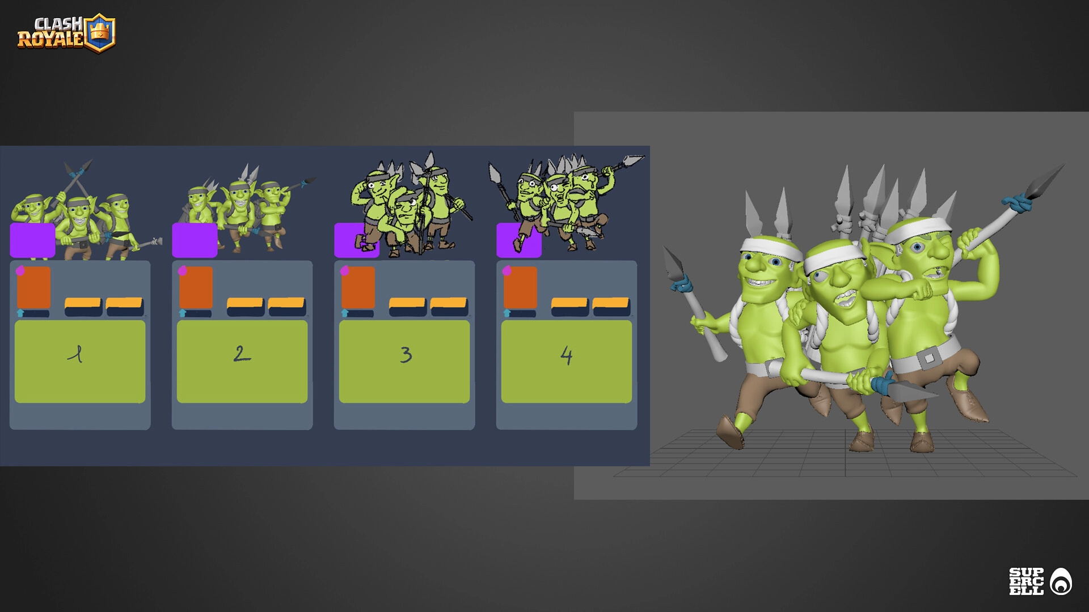Click the magenta dot on card 4
Screen dimensions: 1089x612
[x=507, y=271]
